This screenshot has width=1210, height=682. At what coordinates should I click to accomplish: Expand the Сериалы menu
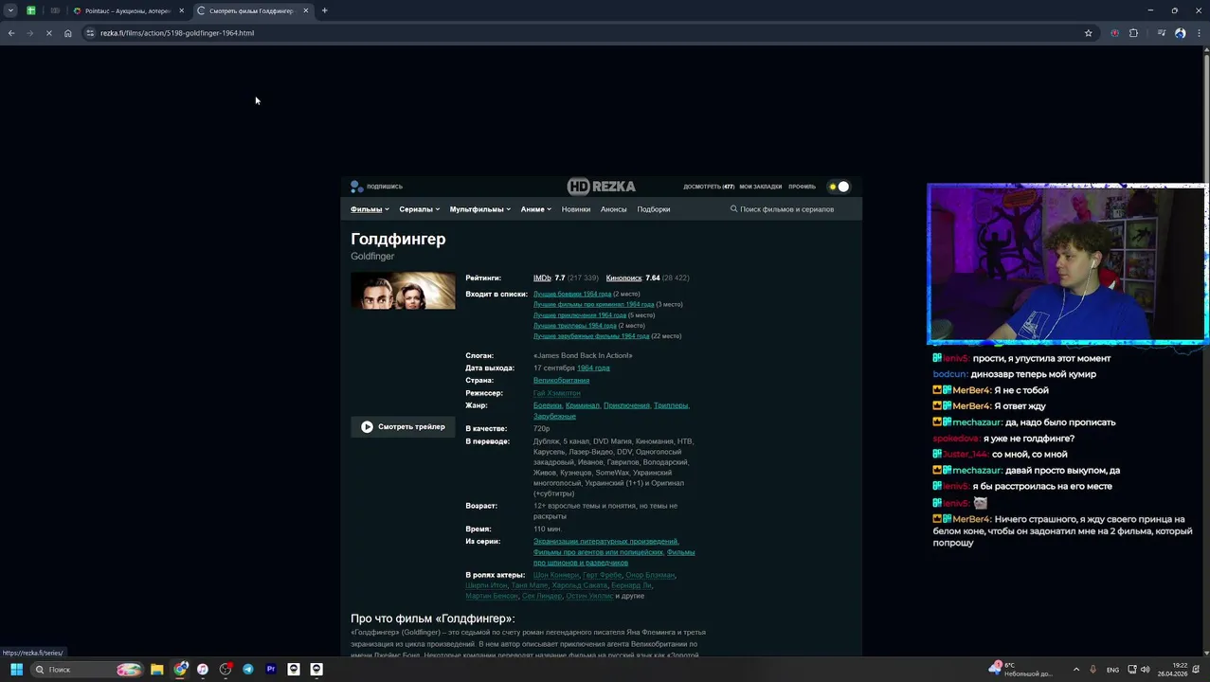(419, 209)
